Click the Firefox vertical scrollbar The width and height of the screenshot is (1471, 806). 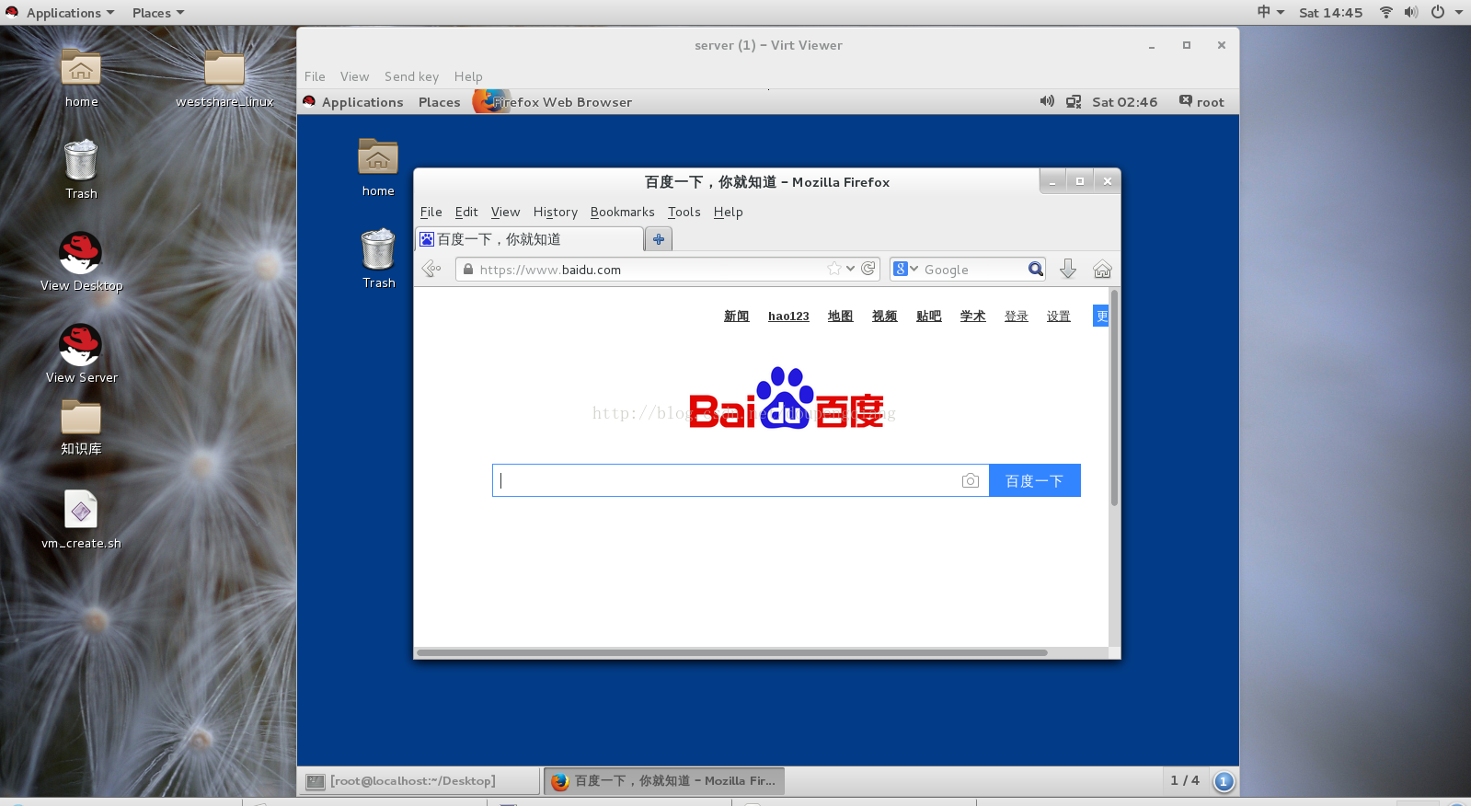(x=1114, y=397)
